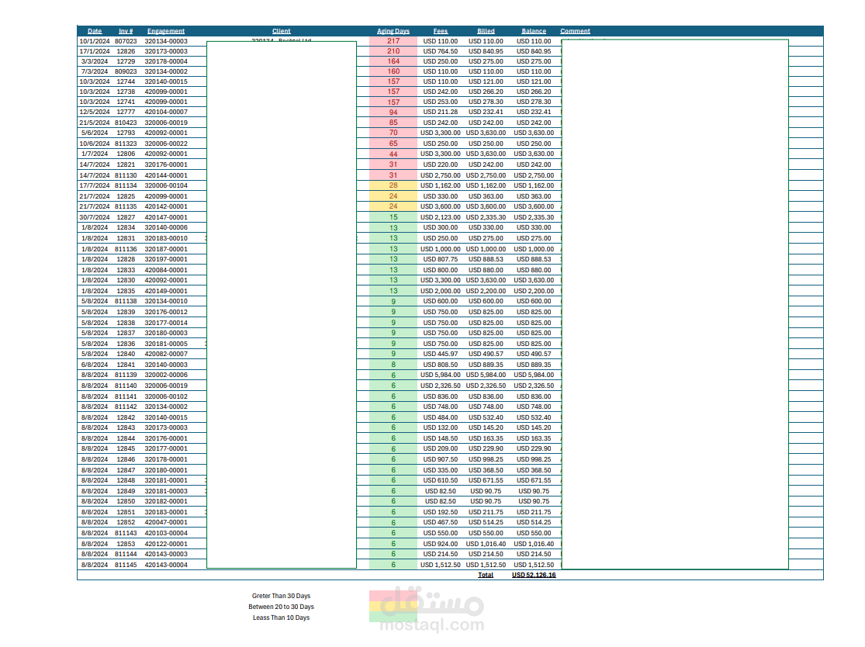Screen dimensions: 865x647
Task: Click the Client column header
Action: click(282, 32)
